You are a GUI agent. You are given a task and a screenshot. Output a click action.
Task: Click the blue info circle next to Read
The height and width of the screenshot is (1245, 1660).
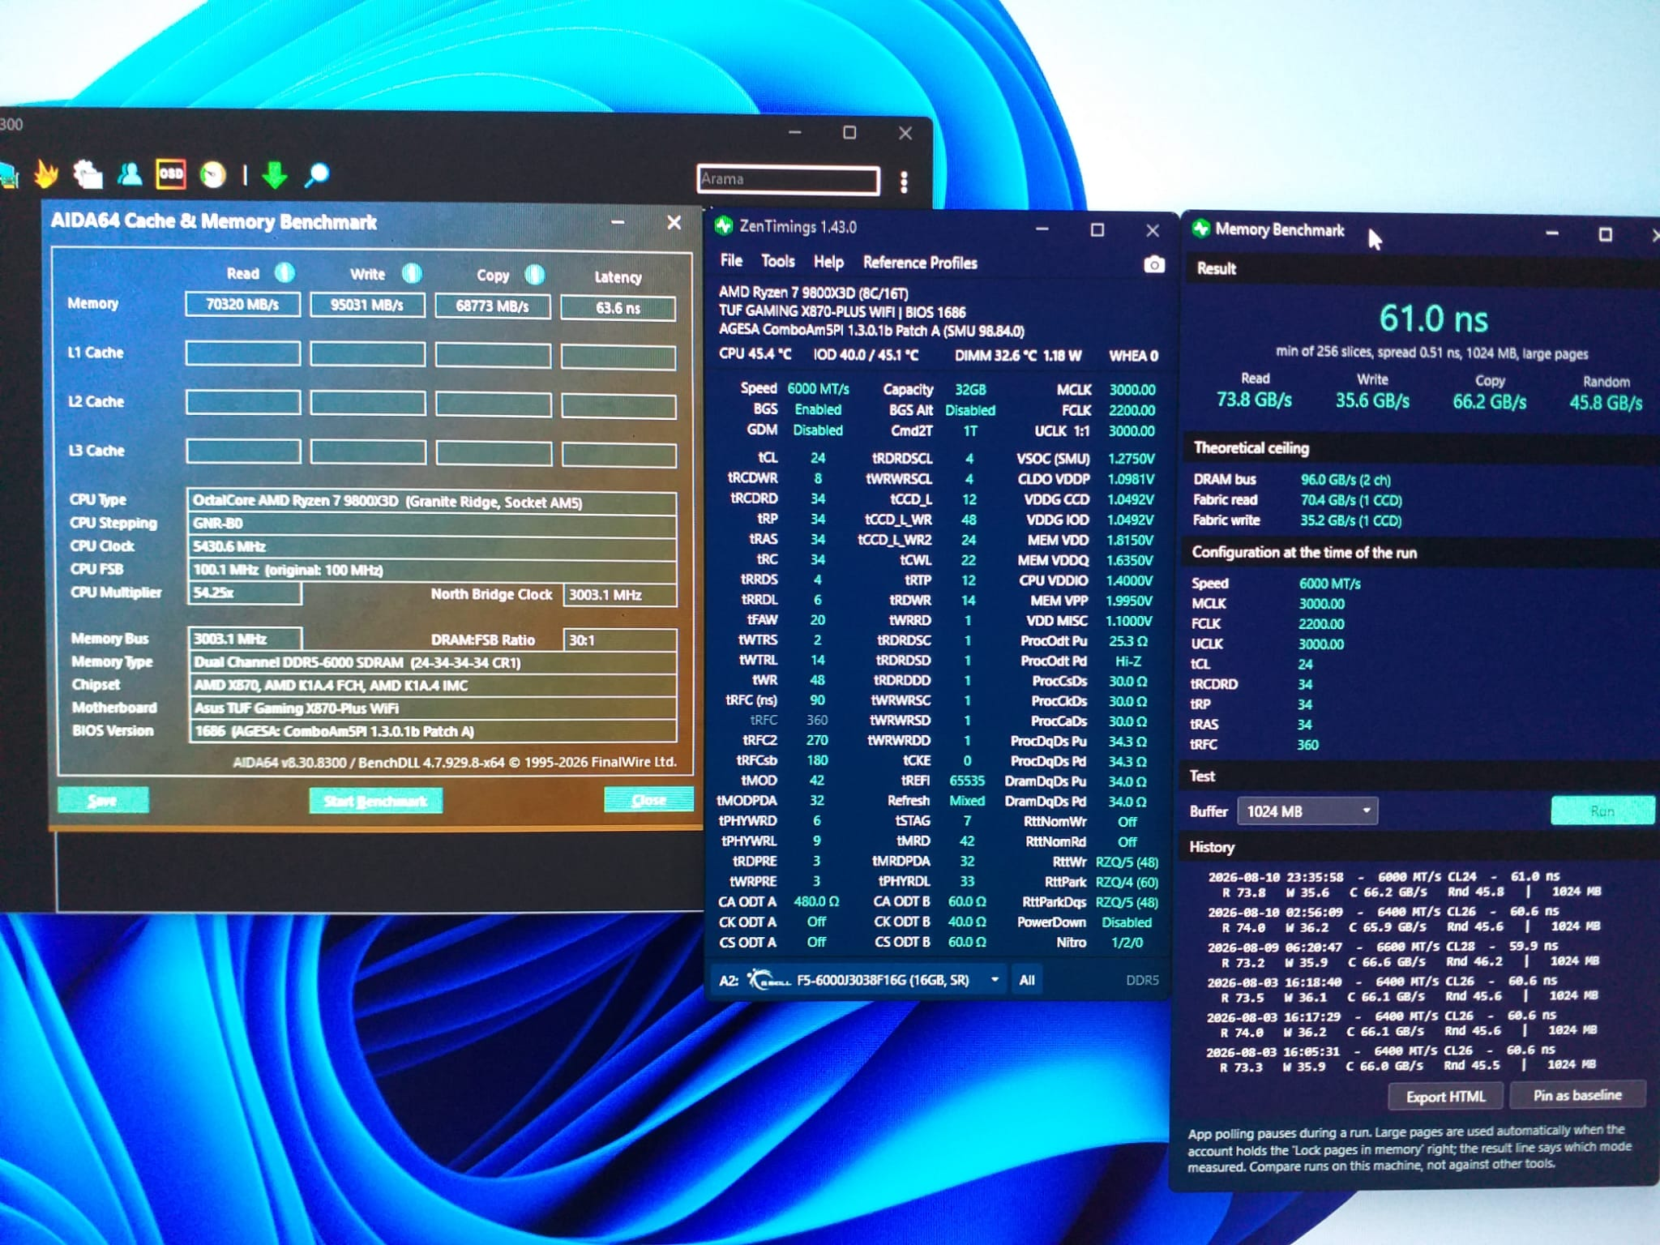coord(285,272)
